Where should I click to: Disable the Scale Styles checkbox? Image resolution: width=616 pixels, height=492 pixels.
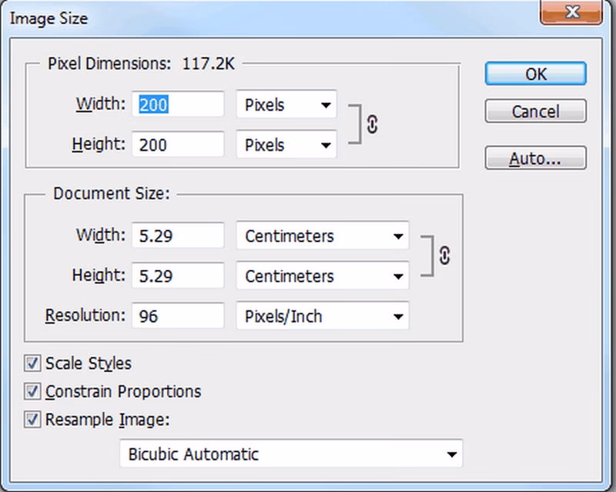click(x=32, y=364)
